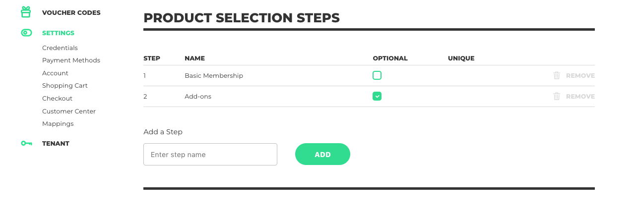Screen dimensions: 637x218
Task: Open Voucher Codes section
Action: click(71, 12)
